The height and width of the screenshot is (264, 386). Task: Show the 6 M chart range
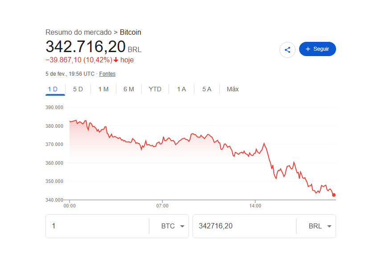point(129,89)
